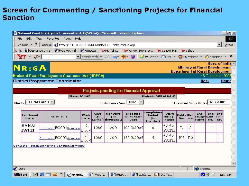Click the page scrollbar down arrow

click(233, 163)
